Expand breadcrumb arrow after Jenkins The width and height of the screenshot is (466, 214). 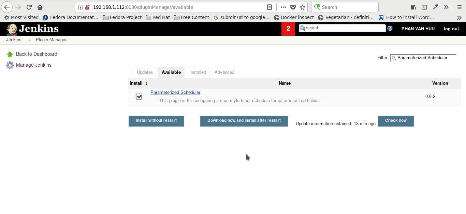click(29, 40)
